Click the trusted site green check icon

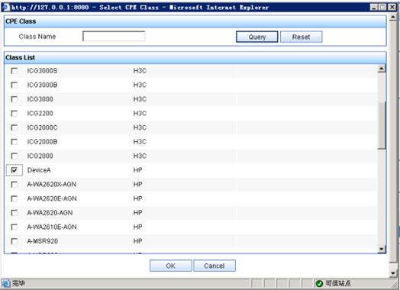[319, 283]
